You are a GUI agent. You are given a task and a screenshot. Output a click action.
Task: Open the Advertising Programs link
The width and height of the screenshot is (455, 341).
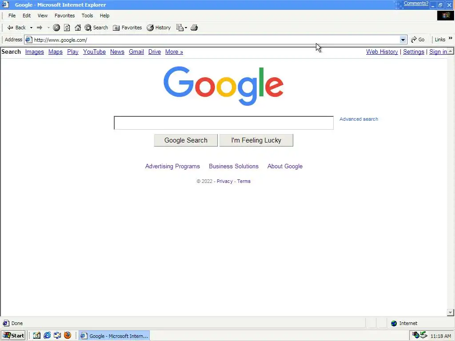(172, 166)
